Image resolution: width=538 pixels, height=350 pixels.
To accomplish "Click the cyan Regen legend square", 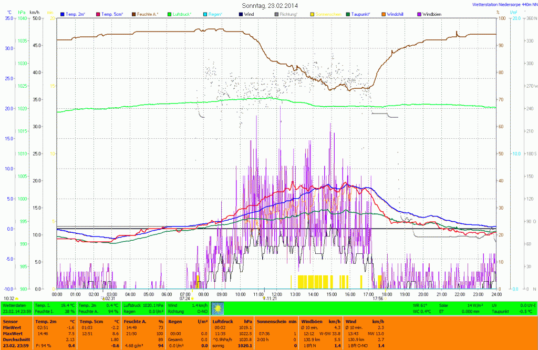I will coord(205,14).
